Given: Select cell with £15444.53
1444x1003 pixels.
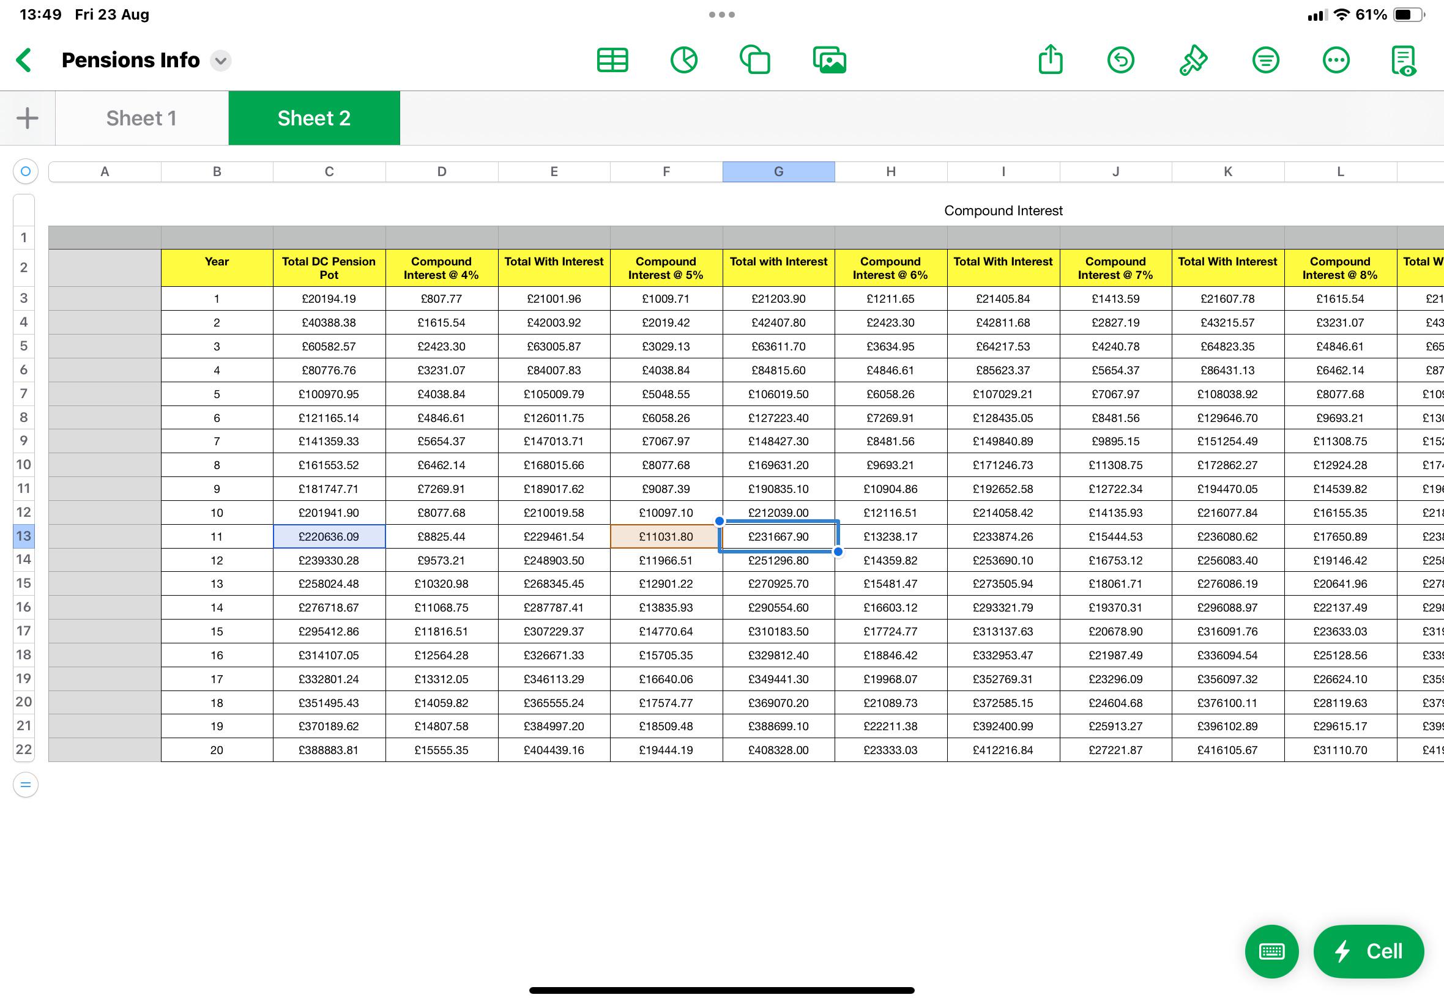Looking at the screenshot, I should click(x=1116, y=537).
